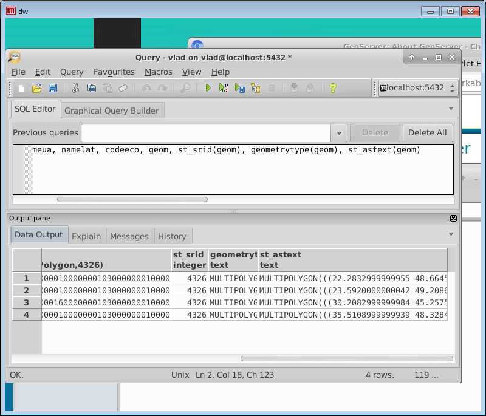Open the Query menu
Screen dimensions: 486x416
click(72, 72)
